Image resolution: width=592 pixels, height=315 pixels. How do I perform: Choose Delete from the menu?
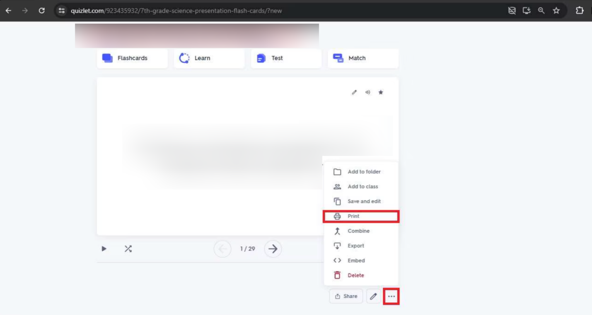coord(361,275)
